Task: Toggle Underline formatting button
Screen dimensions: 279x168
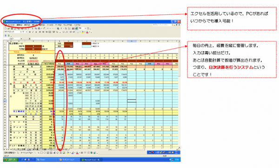Action: click(36, 32)
